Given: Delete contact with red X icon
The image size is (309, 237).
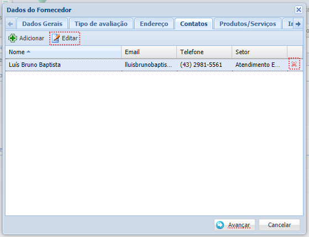Looking at the screenshot, I should [294, 64].
